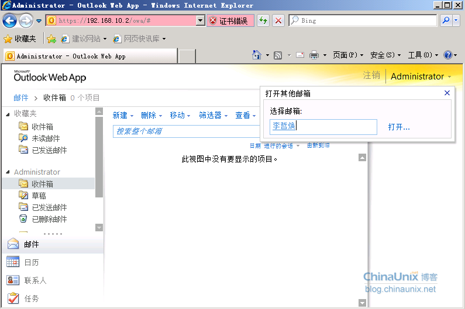Image resolution: width=465 pixels, height=309 pixels.
Task: Open the certificate error (证书错误) warning
Action: tap(230, 20)
